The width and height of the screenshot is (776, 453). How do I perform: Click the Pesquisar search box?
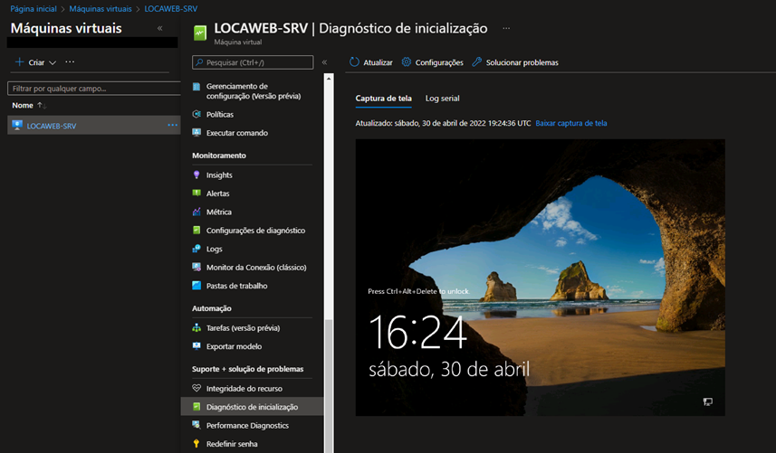253,62
